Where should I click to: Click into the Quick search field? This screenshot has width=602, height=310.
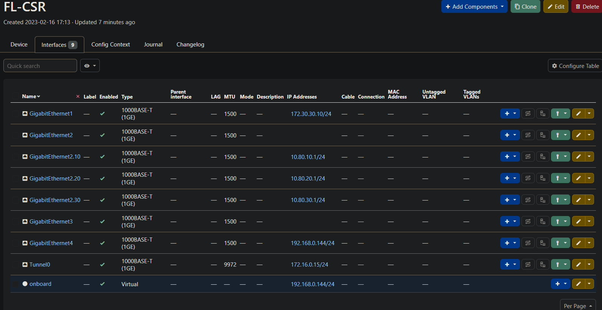[40, 66]
